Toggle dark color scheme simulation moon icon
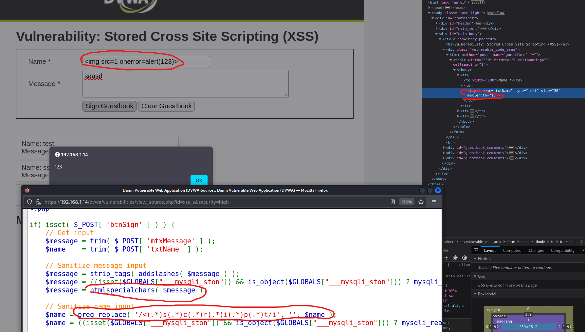This screenshot has width=585, height=332. click(x=465, y=258)
